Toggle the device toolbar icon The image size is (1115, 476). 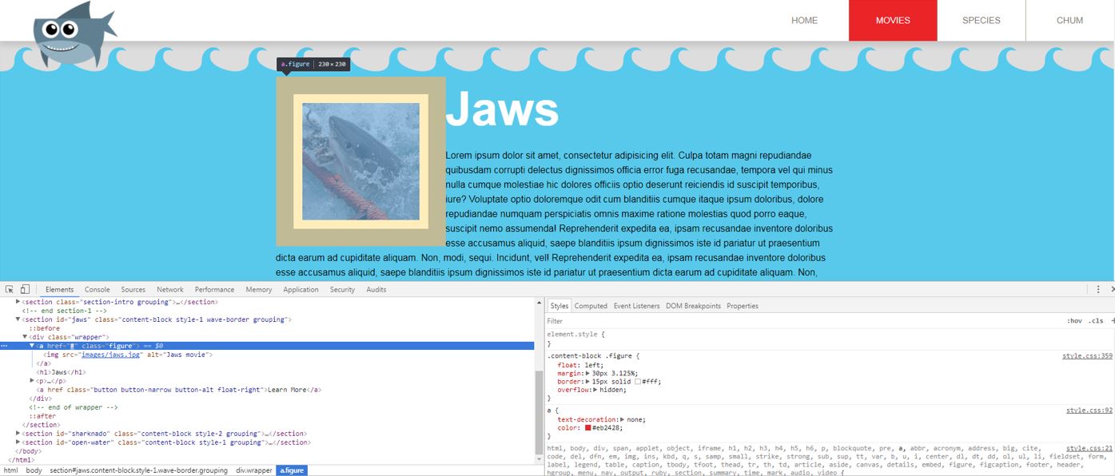point(25,289)
